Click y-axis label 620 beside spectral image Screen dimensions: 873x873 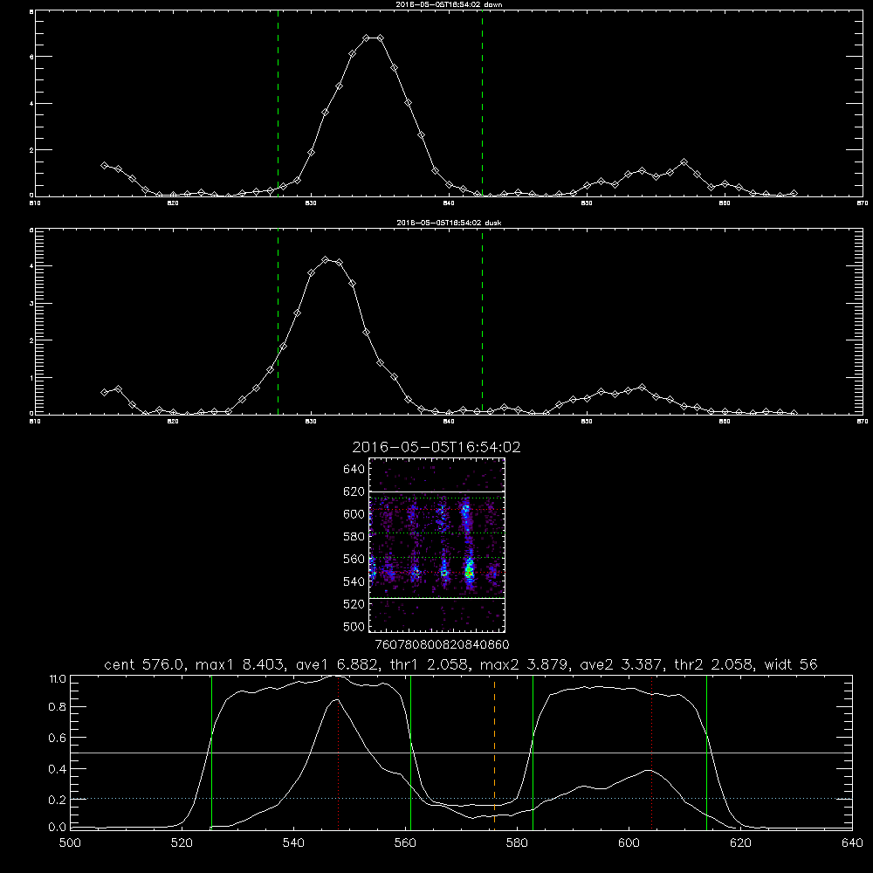[354, 491]
